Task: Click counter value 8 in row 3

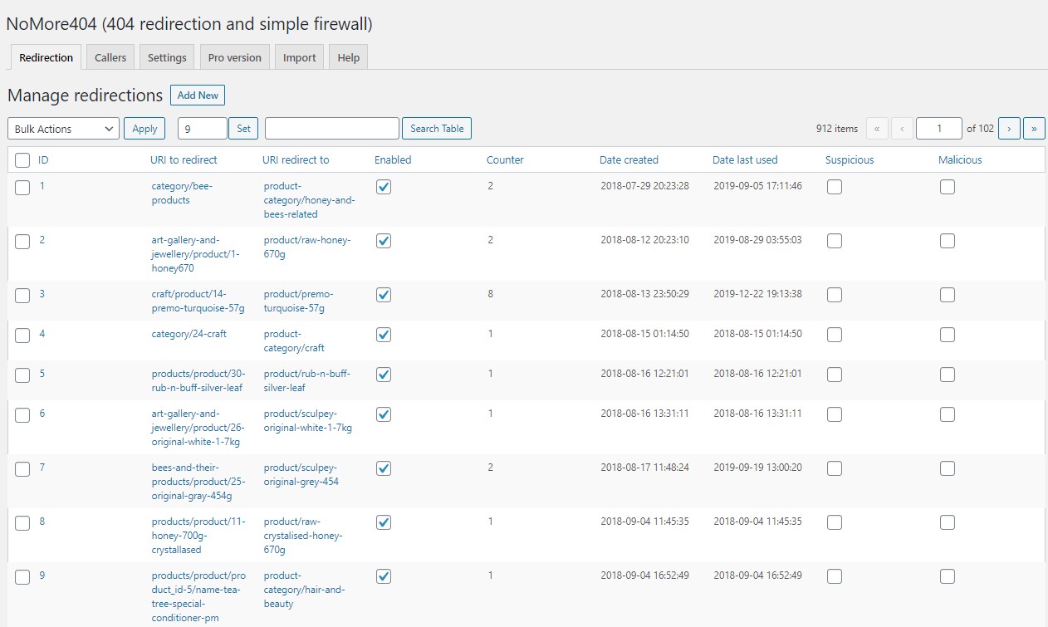Action: tap(491, 294)
